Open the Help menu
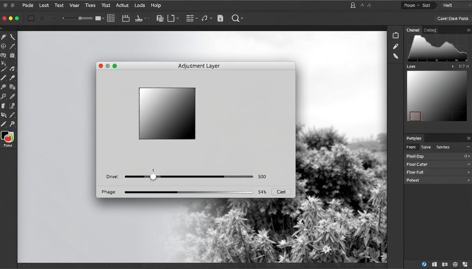 click(156, 5)
